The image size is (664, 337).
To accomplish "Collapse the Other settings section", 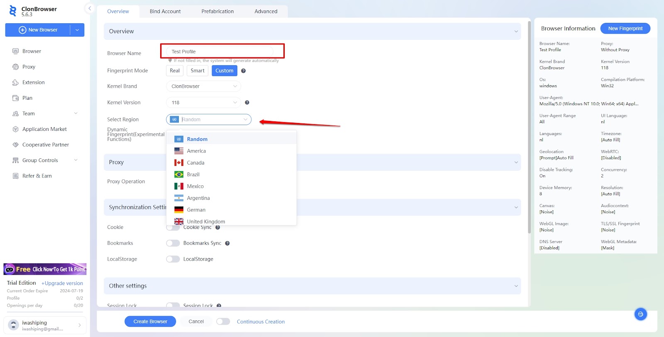I will 312,286.
